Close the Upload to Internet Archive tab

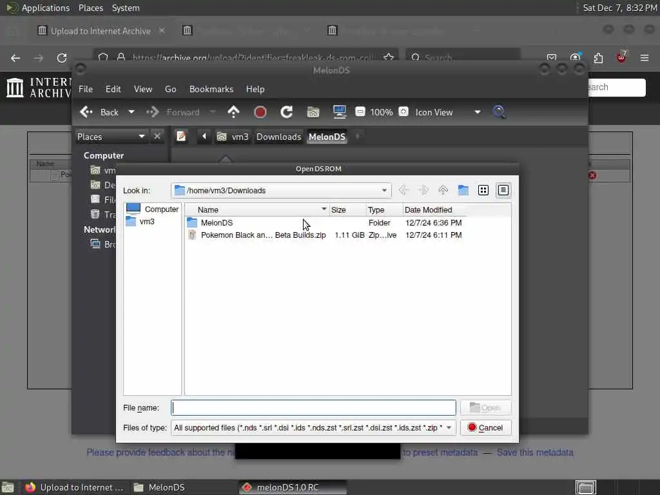coord(162,31)
